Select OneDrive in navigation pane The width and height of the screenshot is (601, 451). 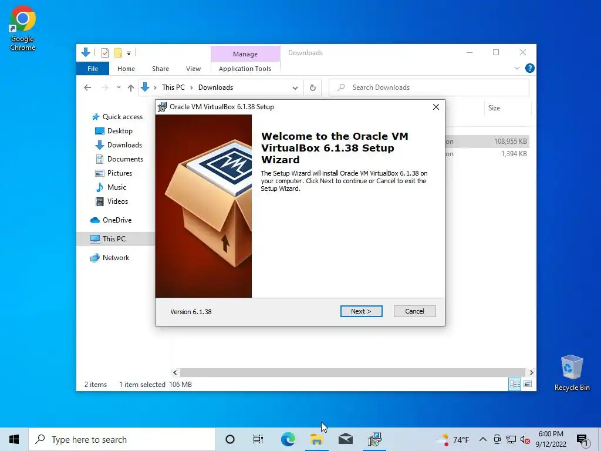coord(111,220)
